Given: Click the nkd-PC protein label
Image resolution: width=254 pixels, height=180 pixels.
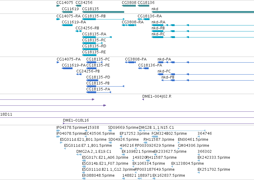Looking at the screenshot, I should pos(164,71).
